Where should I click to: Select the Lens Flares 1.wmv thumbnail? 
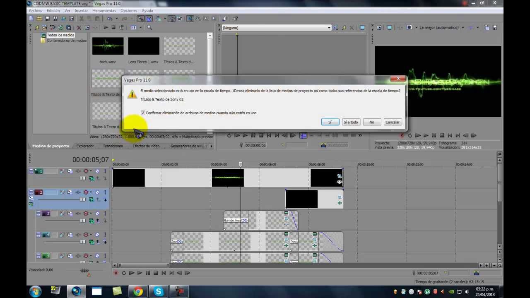tap(143, 46)
